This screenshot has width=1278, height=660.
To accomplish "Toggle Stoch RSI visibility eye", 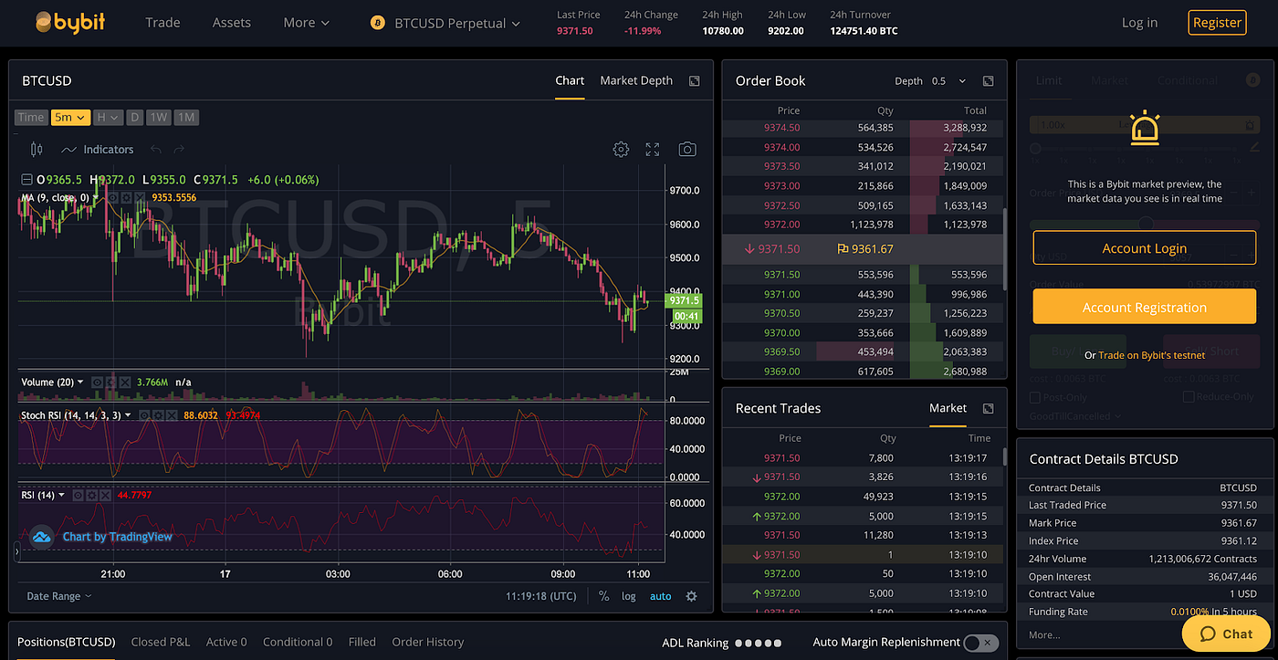I will (145, 414).
